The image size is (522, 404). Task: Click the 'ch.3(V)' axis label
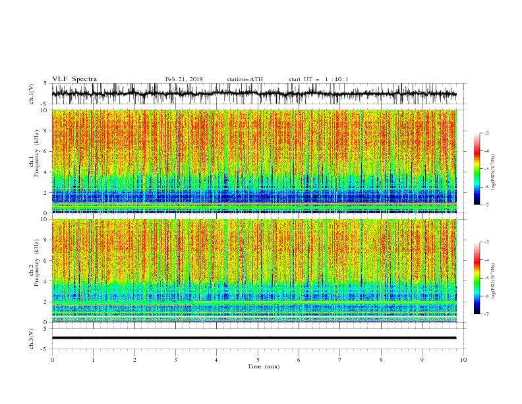click(x=32, y=339)
